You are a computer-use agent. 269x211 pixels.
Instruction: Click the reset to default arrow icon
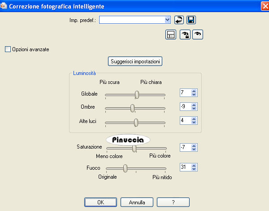point(179,20)
